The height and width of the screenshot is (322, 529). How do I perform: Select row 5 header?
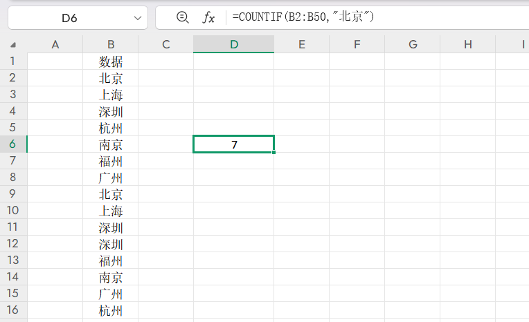[13, 127]
